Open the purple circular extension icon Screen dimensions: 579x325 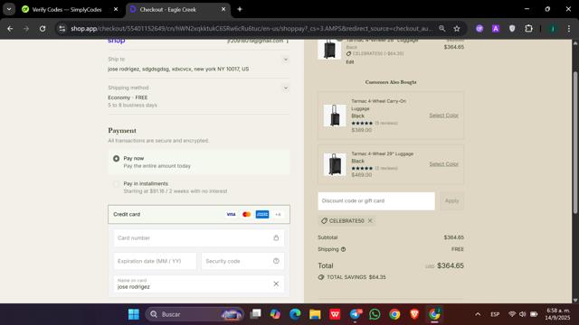pos(479,28)
